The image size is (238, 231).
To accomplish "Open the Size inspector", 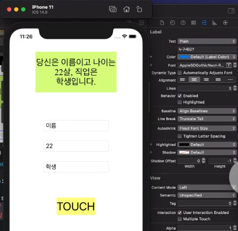I will [x=214, y=23].
